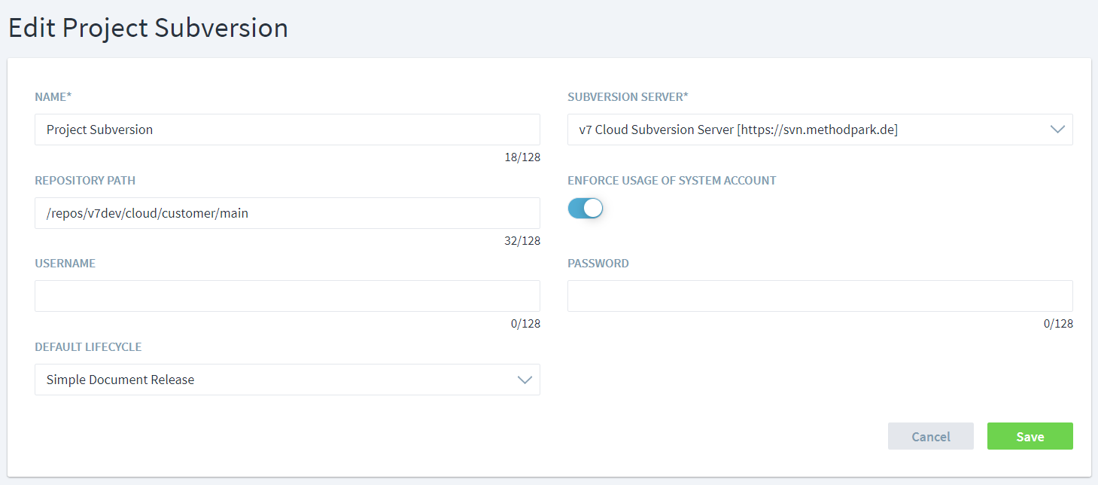Toggle Enforce Usage of System Account switch

click(x=585, y=209)
